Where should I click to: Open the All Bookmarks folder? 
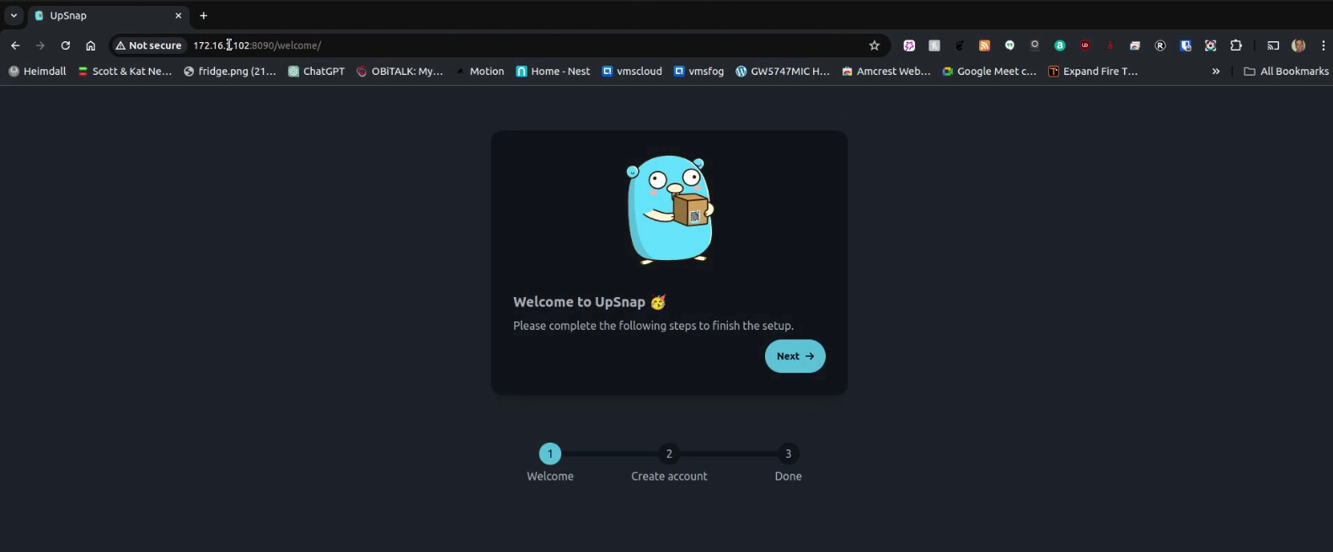(1287, 72)
